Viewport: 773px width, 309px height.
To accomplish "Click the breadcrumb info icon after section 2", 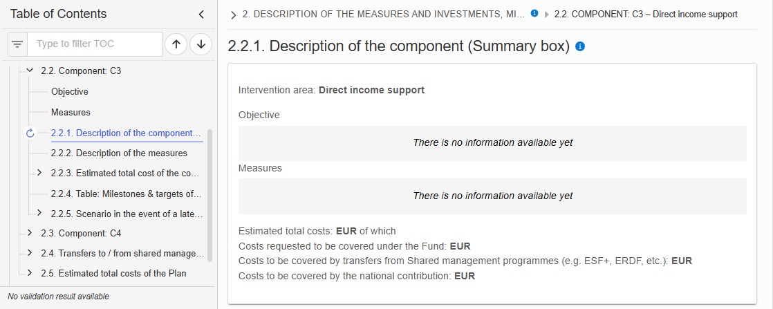I will click(x=534, y=14).
